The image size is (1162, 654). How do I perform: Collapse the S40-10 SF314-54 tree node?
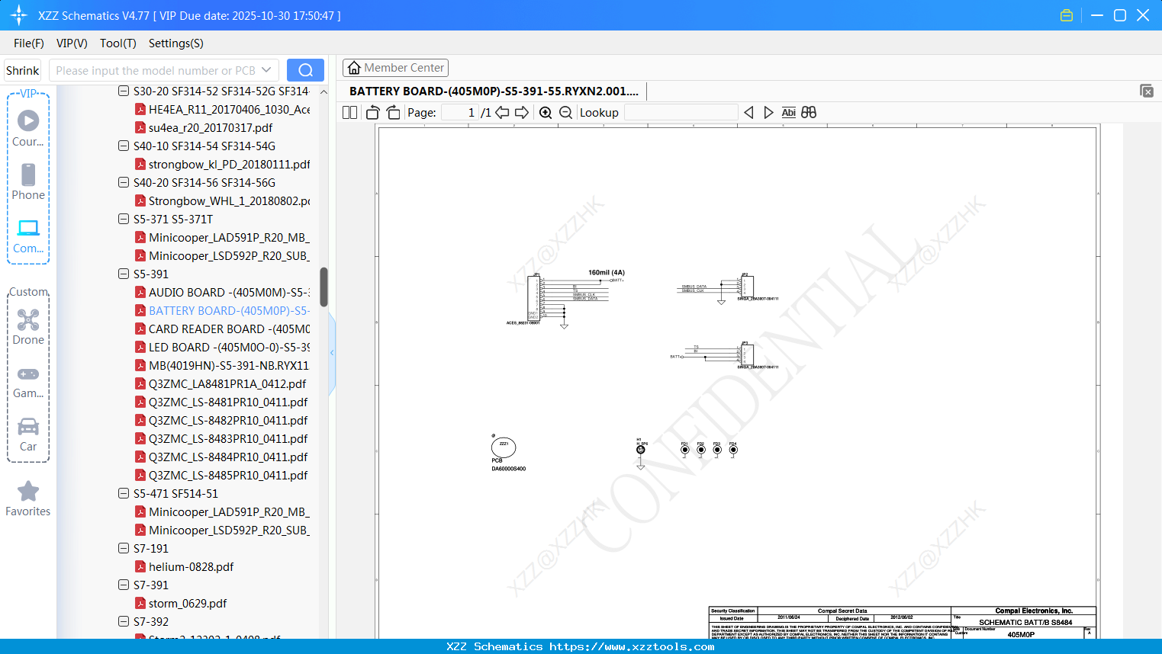124,146
